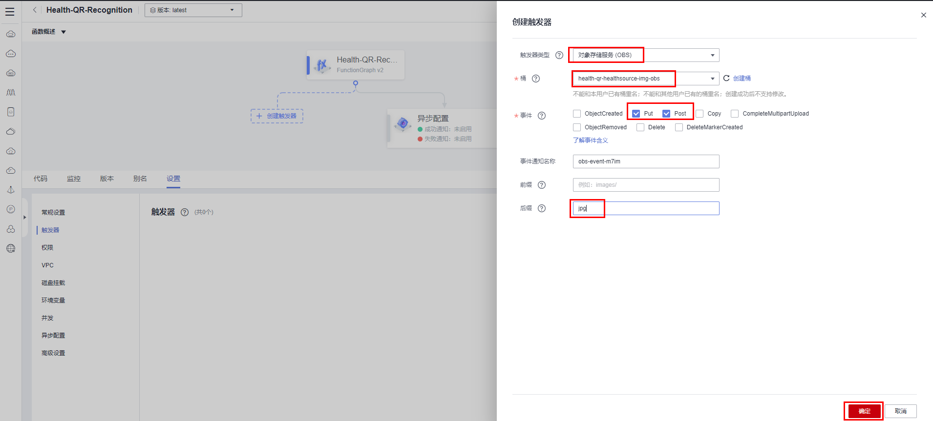Click help icon next to 触发器类型
The height and width of the screenshot is (421, 933).
pos(559,55)
